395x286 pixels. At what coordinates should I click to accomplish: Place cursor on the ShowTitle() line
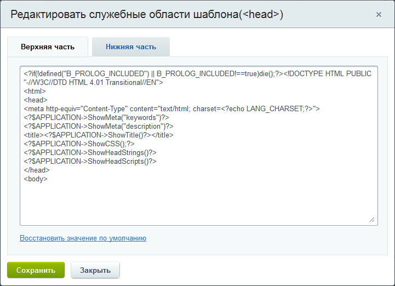click(x=99, y=135)
